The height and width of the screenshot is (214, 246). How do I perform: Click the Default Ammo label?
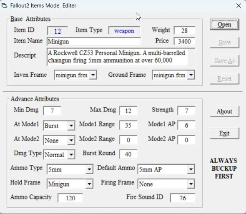coord(116,168)
